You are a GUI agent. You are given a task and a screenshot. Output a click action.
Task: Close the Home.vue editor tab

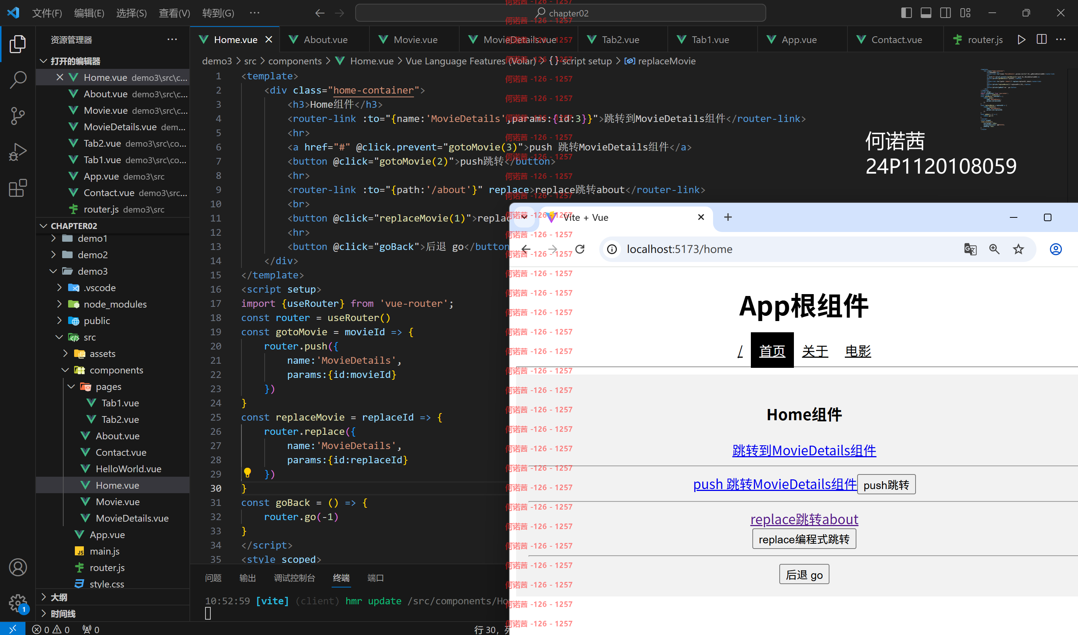click(x=269, y=39)
